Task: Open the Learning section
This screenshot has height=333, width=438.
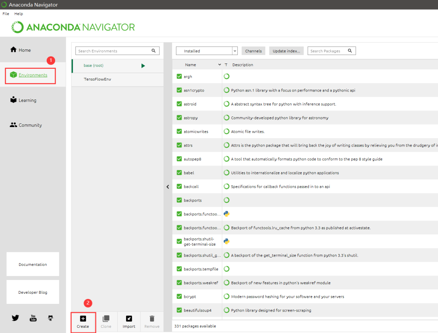Action: pos(23,100)
